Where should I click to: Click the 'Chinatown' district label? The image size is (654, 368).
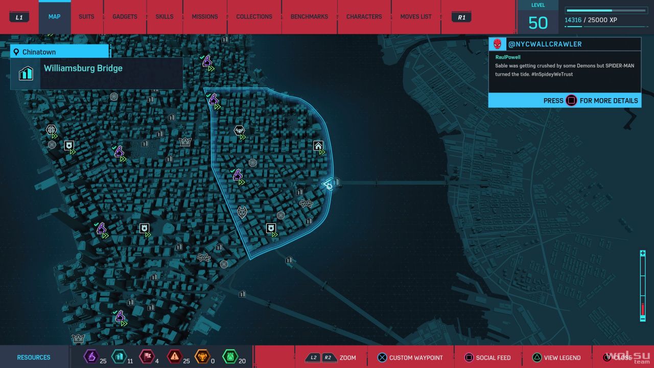(39, 52)
